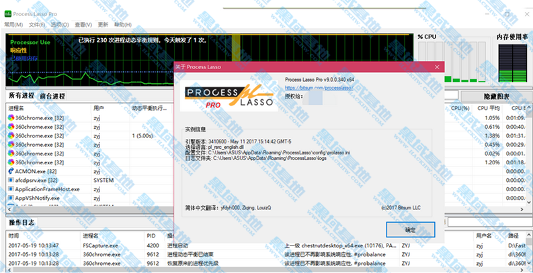Open the 选项(O) menu
The image size is (533, 273).
(60, 24)
